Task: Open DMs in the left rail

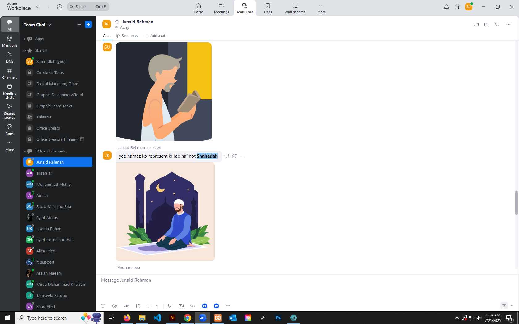Action: tap(10, 57)
